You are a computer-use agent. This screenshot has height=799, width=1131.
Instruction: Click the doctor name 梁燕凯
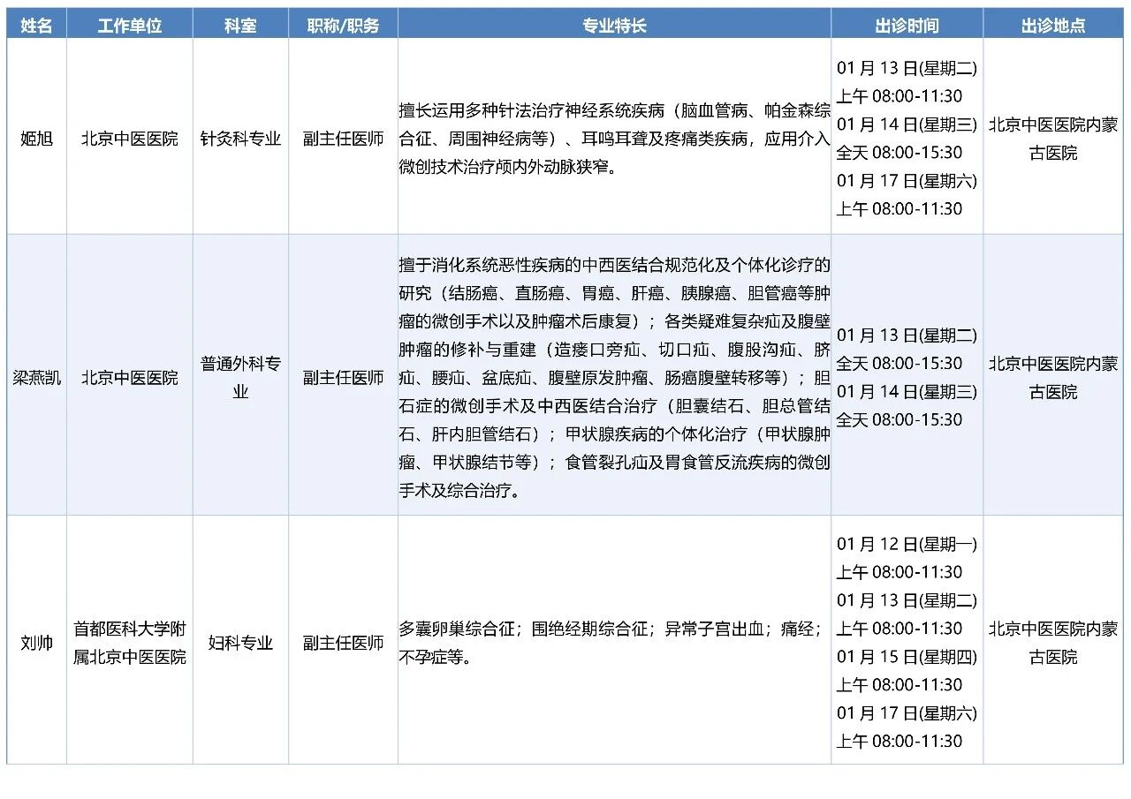tap(36, 377)
